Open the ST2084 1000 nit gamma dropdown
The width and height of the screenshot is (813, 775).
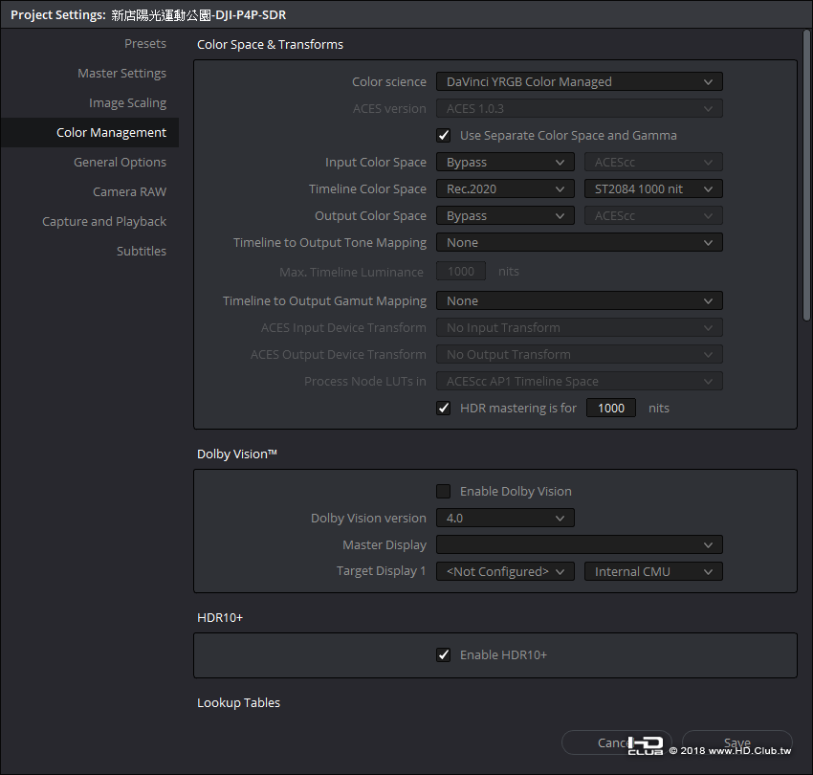653,188
